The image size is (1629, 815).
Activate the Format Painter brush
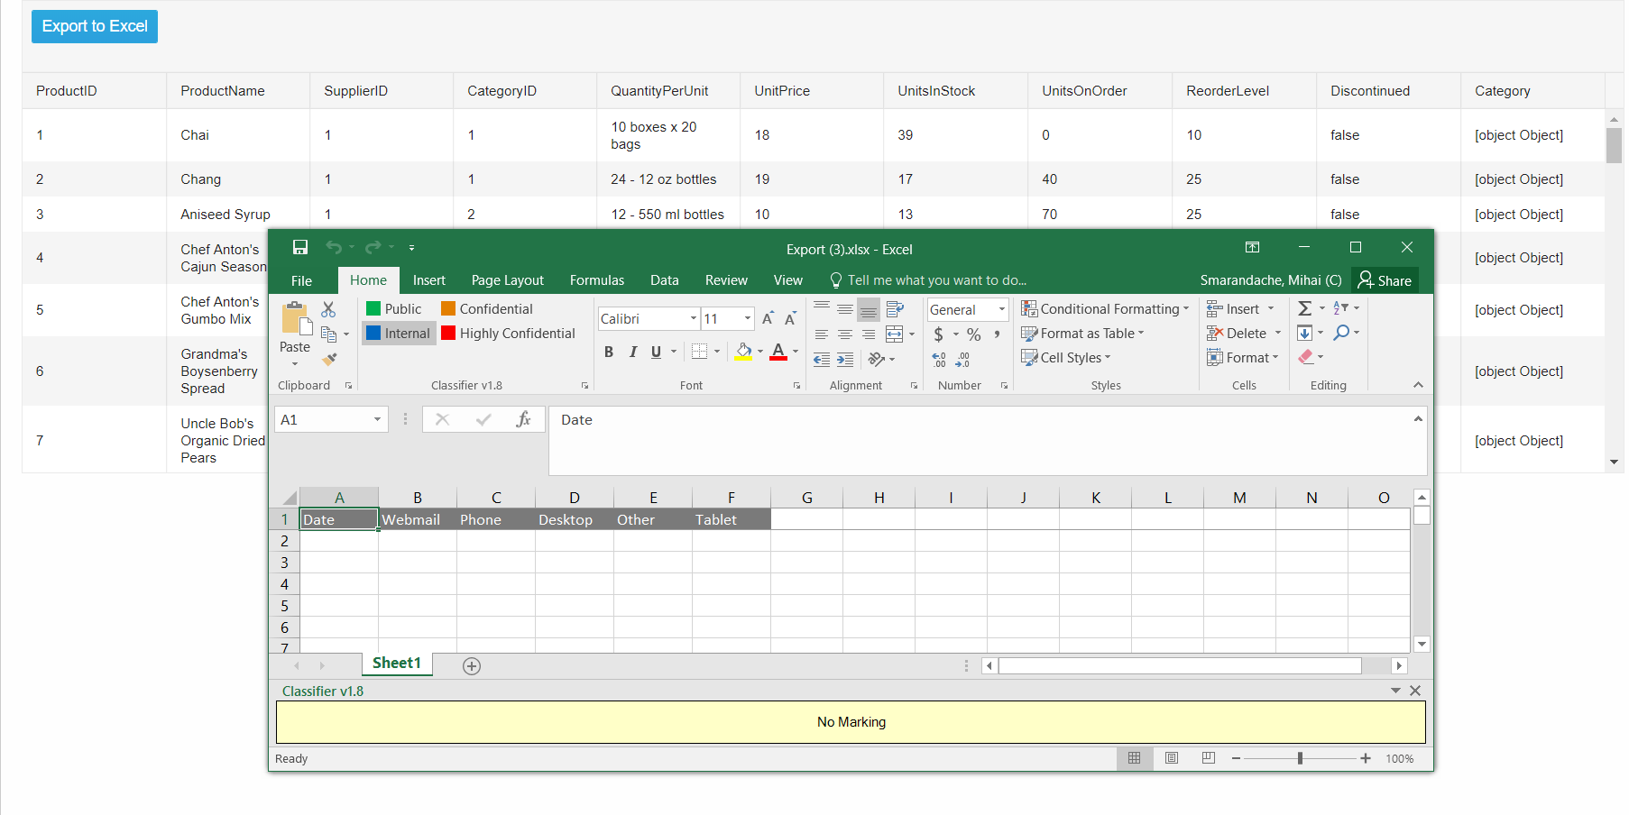(329, 359)
